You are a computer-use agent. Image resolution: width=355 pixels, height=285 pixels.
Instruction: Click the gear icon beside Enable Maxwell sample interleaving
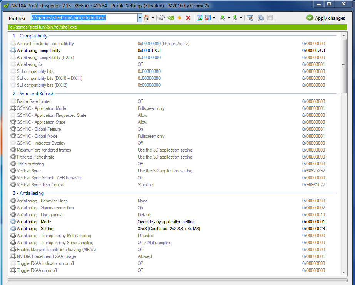tap(13, 250)
